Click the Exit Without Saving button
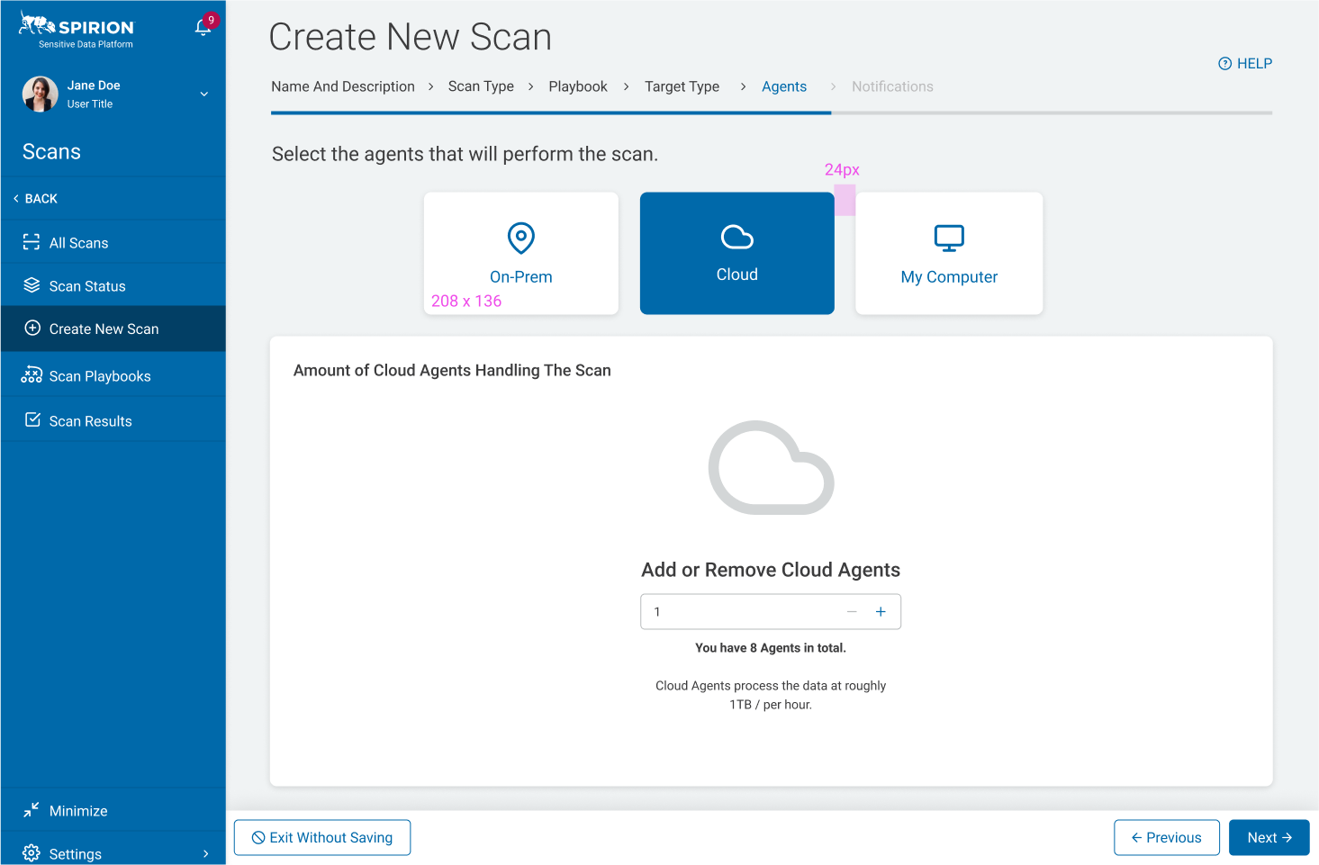Viewport: 1319px width, 865px height. coord(322,838)
